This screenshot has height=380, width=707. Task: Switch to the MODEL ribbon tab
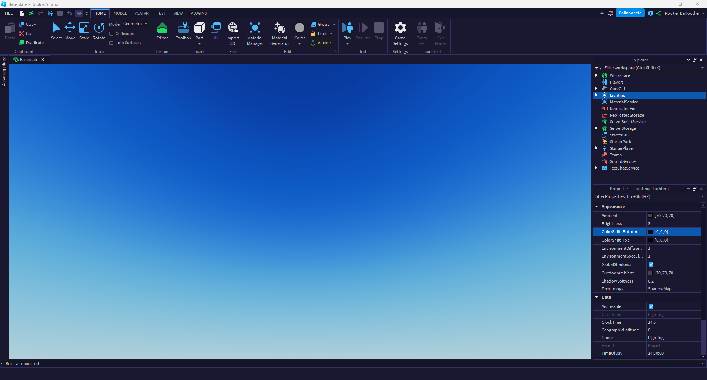(120, 13)
